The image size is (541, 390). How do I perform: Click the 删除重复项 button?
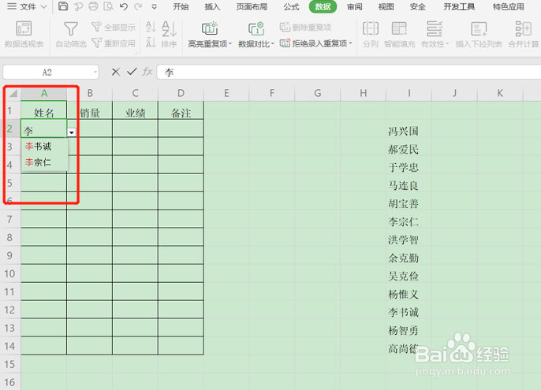click(x=305, y=28)
